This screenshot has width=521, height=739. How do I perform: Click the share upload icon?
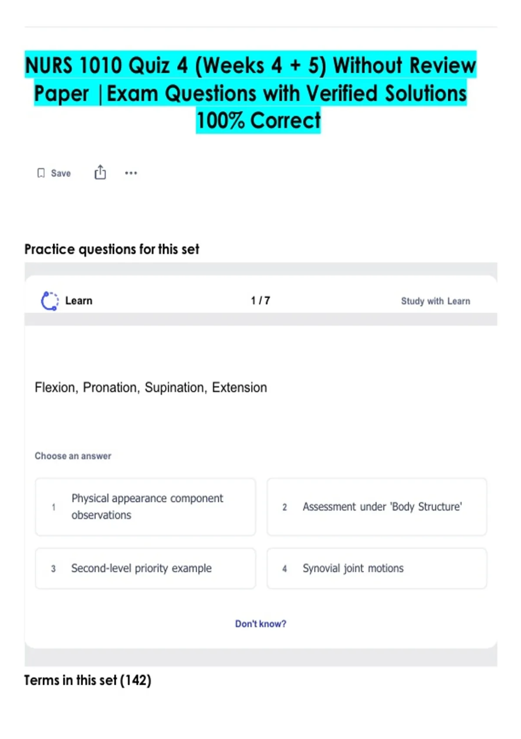100,172
